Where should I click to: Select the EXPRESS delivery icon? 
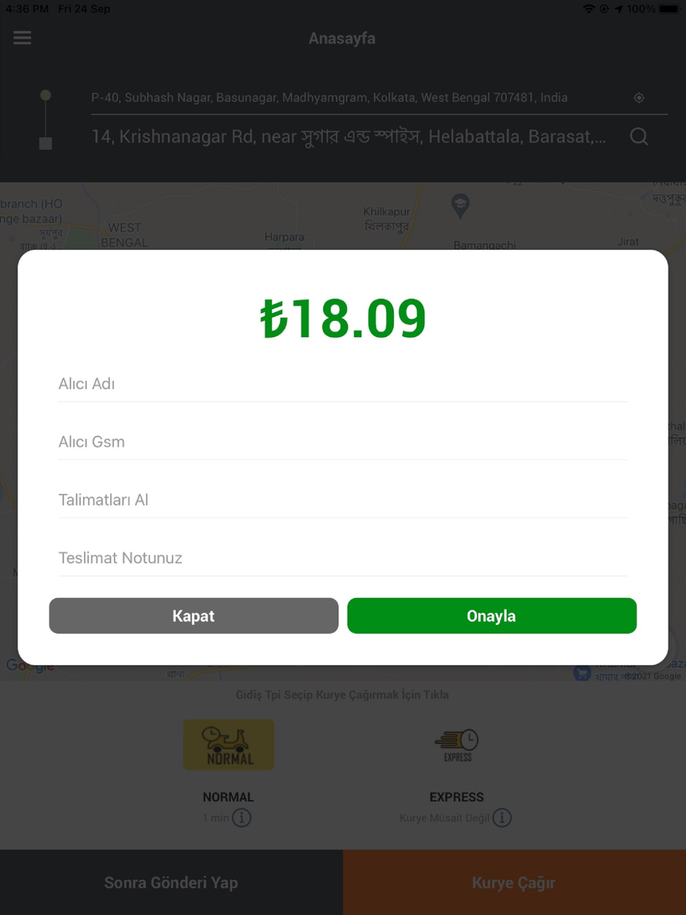tap(457, 745)
